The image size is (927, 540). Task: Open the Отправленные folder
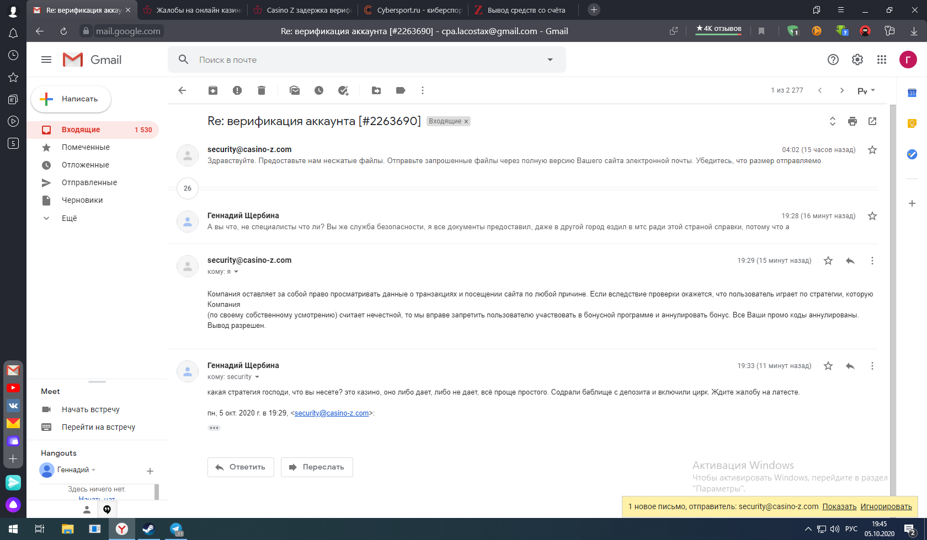pyautogui.click(x=93, y=183)
